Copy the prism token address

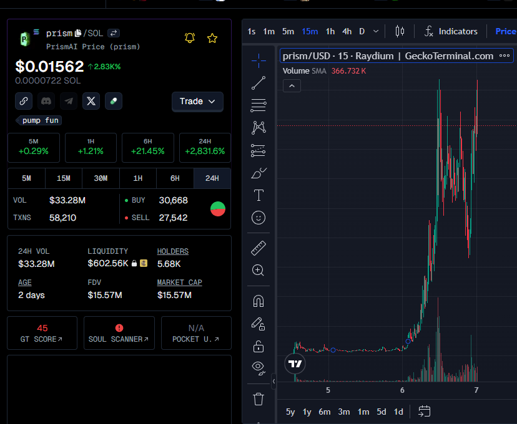(78, 33)
